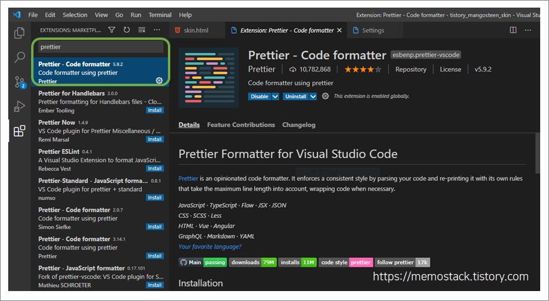
Task: Click the details pane vertical scrollbar
Action: pos(537,153)
